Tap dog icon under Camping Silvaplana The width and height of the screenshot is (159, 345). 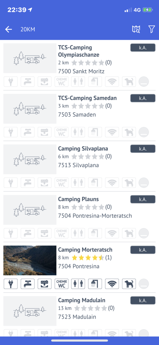coord(129,183)
